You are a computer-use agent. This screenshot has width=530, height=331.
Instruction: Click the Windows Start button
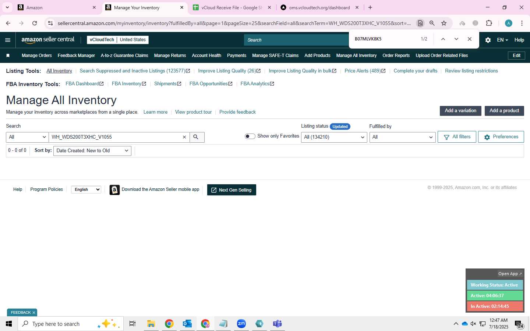[x=9, y=324]
